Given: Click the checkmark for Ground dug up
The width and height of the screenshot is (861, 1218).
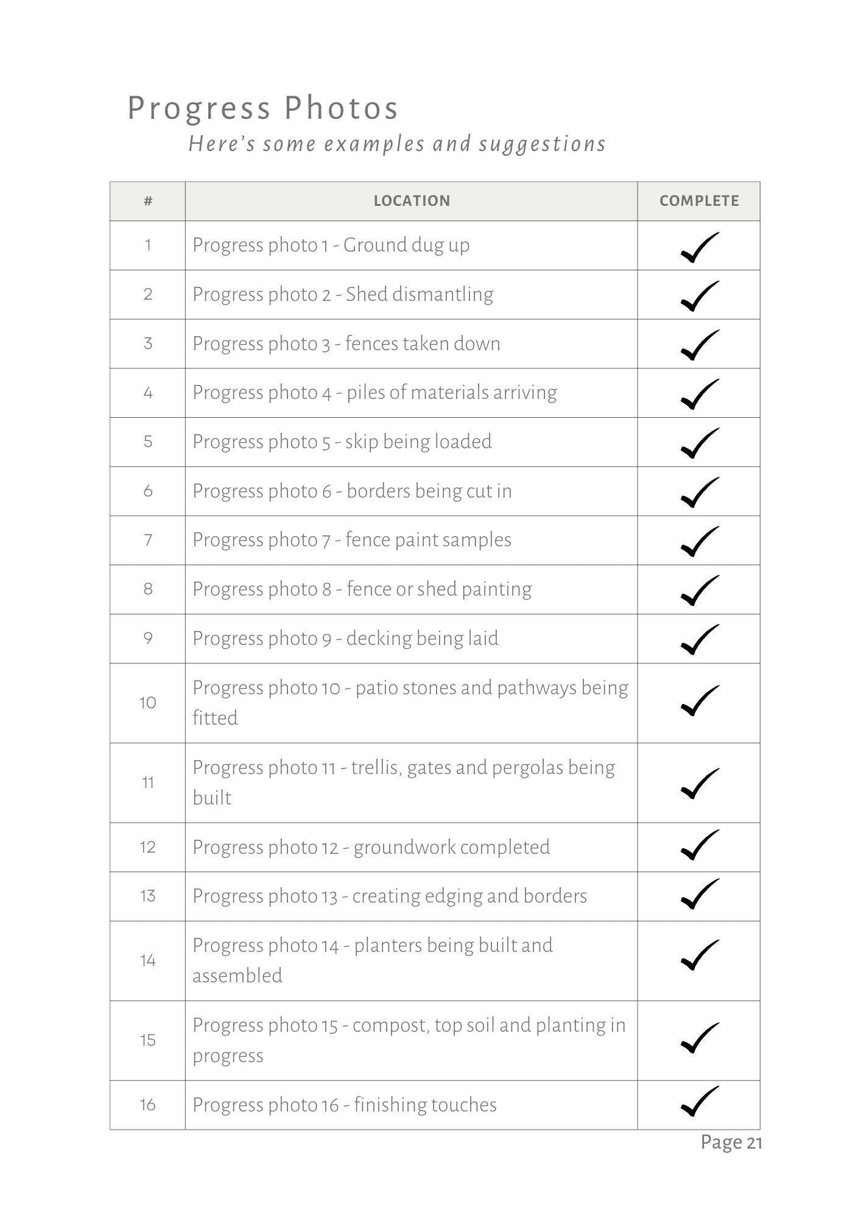Looking at the screenshot, I should 699,247.
